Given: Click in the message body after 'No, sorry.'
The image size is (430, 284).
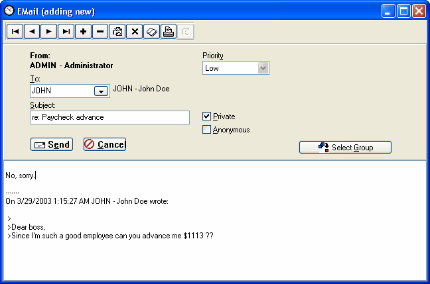Looking at the screenshot, I should coord(36,175).
